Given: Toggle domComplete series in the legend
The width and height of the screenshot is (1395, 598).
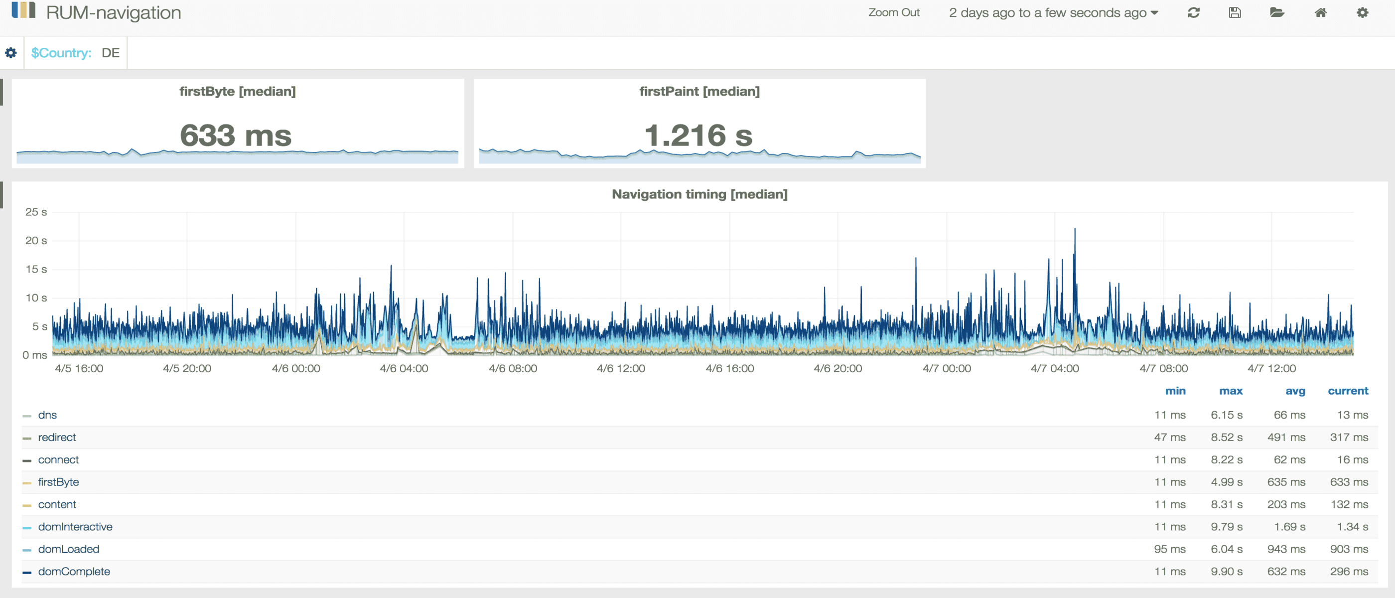Looking at the screenshot, I should click(74, 572).
